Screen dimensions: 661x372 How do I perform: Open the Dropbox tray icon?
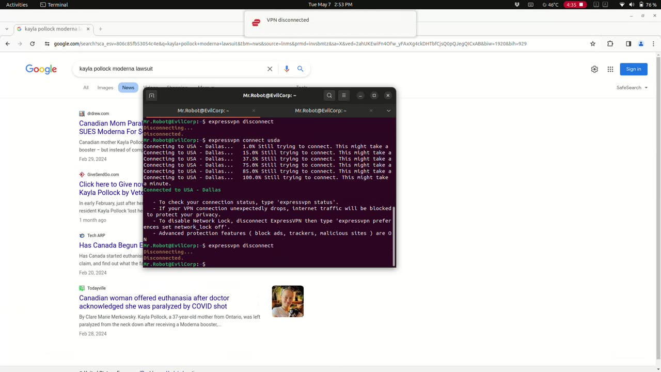click(x=517, y=5)
